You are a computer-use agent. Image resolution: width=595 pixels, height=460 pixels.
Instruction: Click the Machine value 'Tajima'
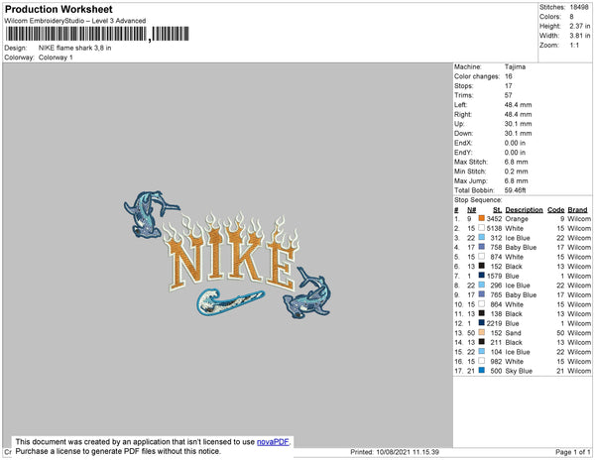pyautogui.click(x=515, y=66)
